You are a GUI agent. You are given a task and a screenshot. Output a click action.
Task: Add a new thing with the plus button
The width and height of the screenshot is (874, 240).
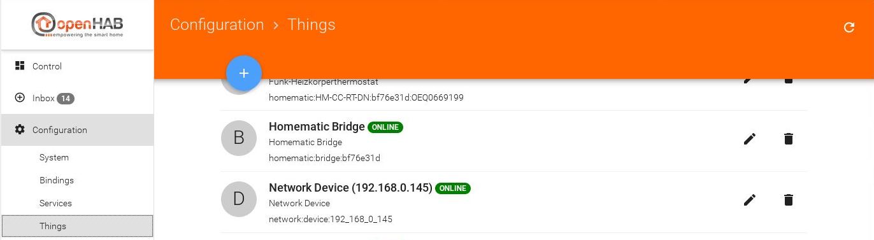tap(243, 73)
